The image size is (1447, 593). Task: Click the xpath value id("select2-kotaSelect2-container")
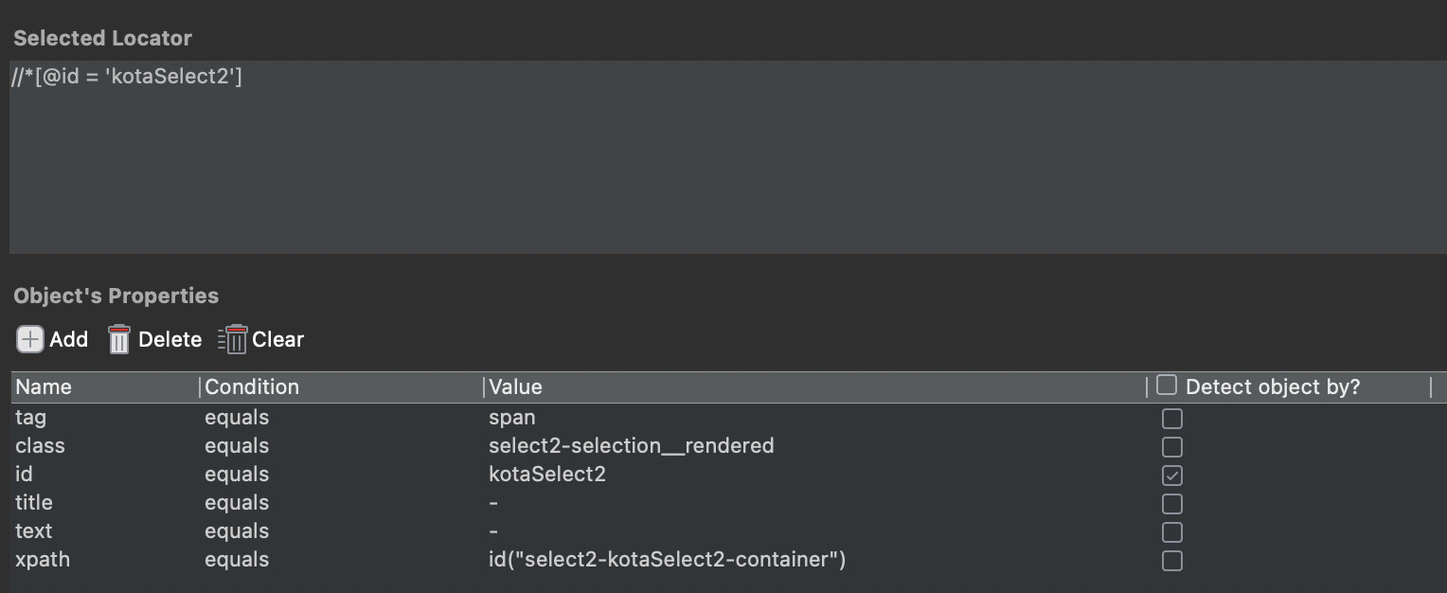pos(667,560)
